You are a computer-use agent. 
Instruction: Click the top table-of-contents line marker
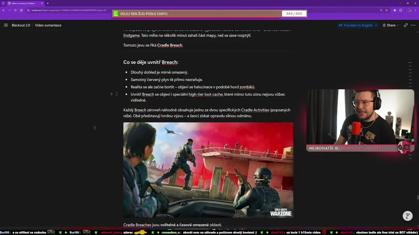tap(410, 63)
